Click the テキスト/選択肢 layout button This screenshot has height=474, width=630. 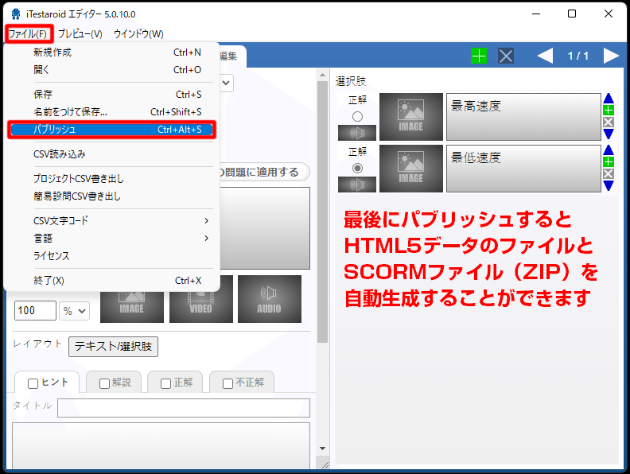click(113, 346)
